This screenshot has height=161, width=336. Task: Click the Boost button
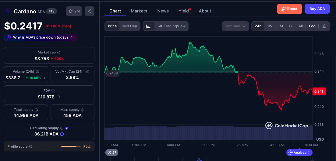tap(289, 9)
